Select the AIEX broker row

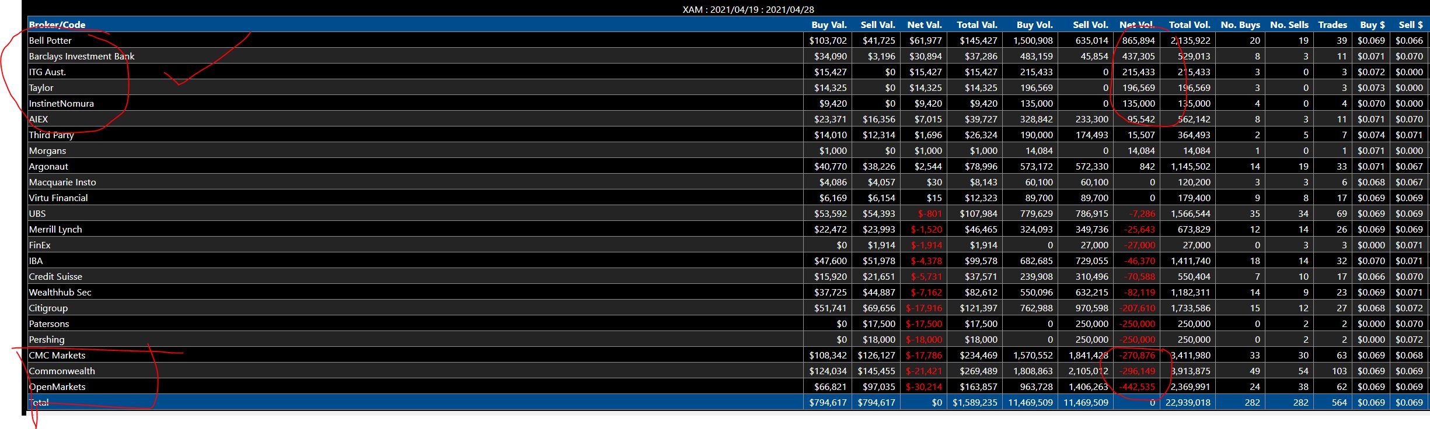pyautogui.click(x=727, y=119)
